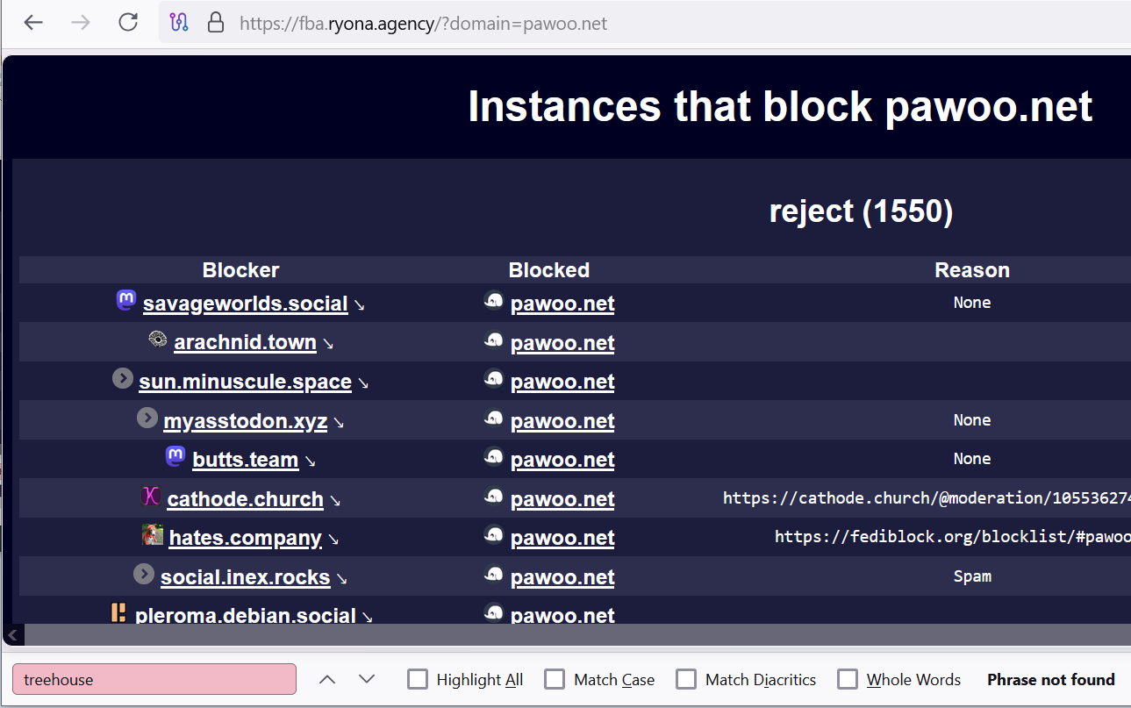Click the 'reject (1550)' heading
The image size is (1131, 708).
point(861,211)
